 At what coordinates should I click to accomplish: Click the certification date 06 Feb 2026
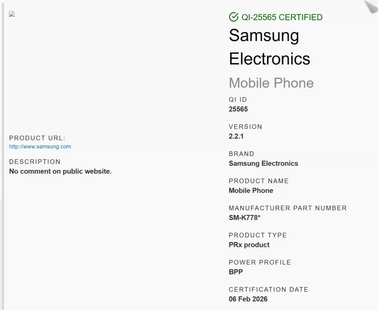[248, 299]
